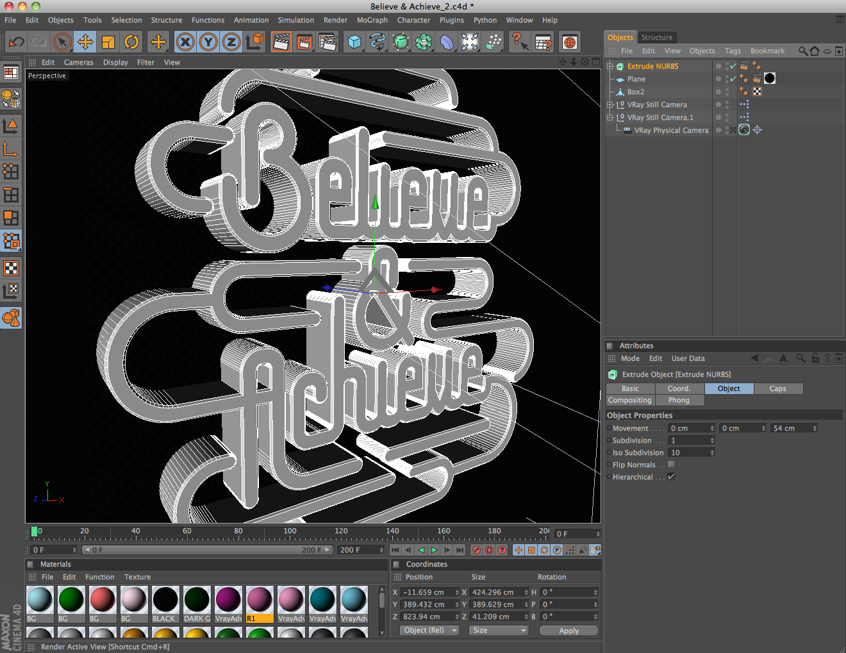This screenshot has height=653, width=846.
Task: Switch to the Caps tab
Action: coord(778,388)
